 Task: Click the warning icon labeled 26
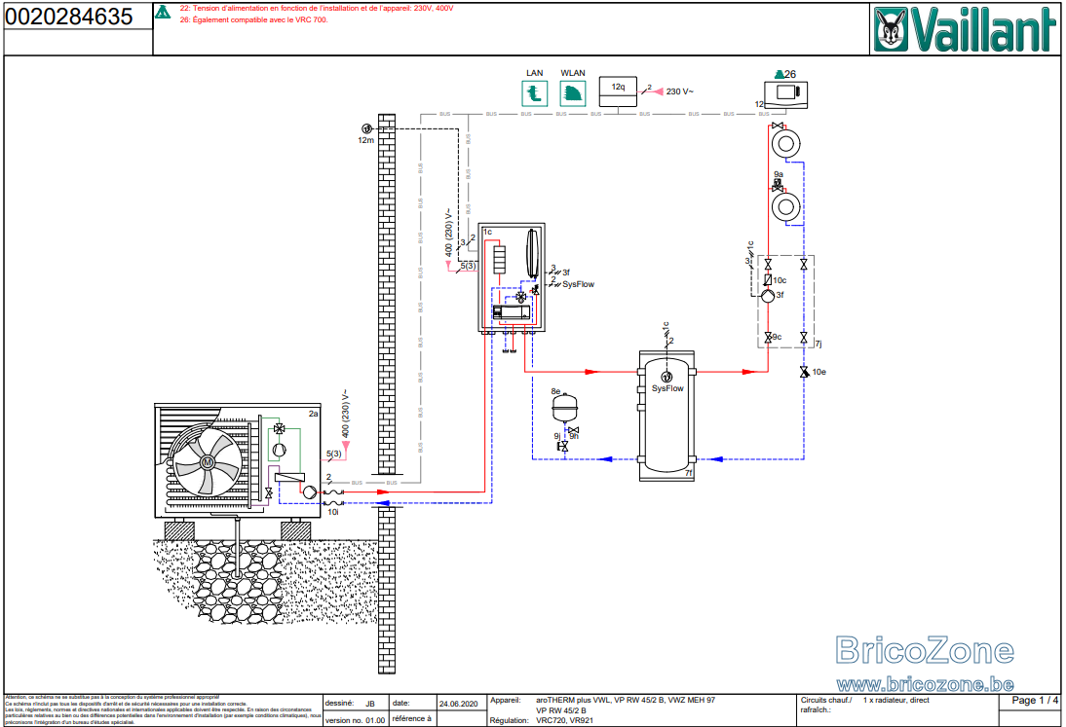click(780, 74)
